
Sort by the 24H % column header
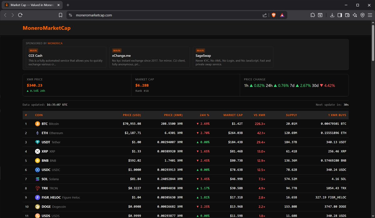[x=205, y=115]
